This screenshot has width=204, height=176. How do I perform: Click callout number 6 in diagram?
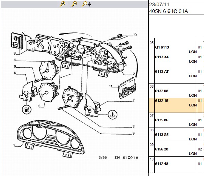(x=15, y=73)
